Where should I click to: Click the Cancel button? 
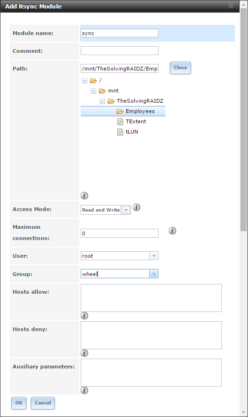click(x=43, y=403)
